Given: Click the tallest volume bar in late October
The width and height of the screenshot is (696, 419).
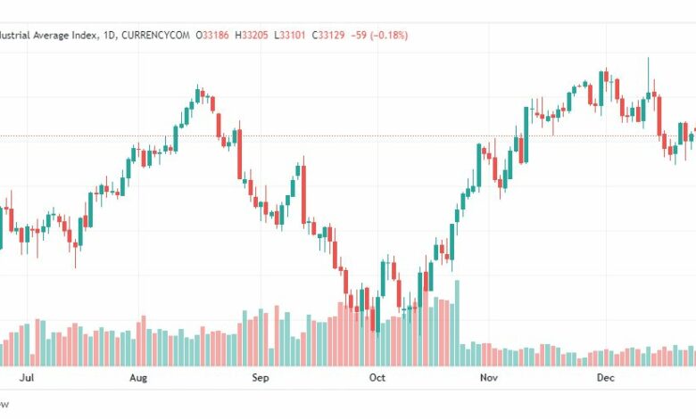Looking at the screenshot, I should click(457, 323).
